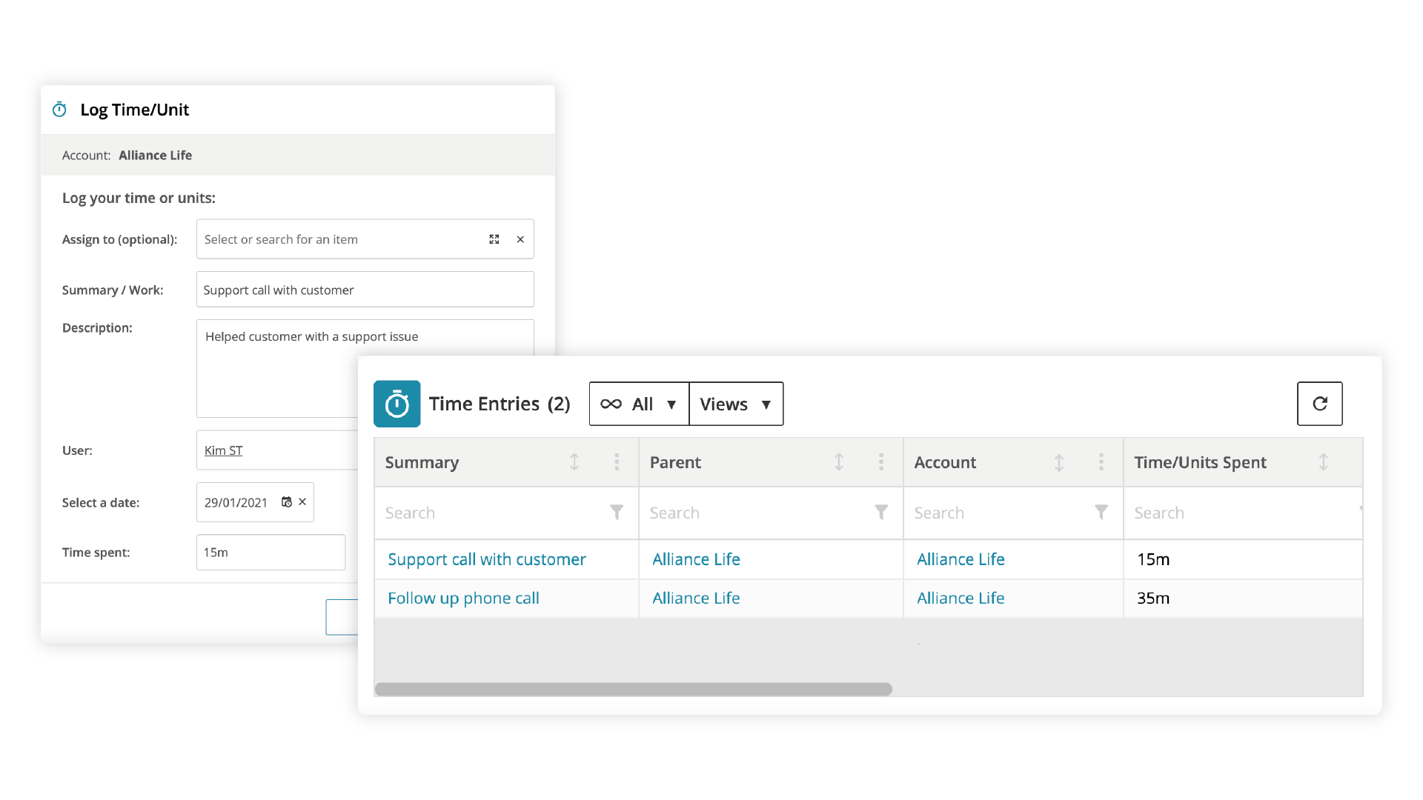Click the Support call with customer link
Screen dimensions: 1423x800
487,559
